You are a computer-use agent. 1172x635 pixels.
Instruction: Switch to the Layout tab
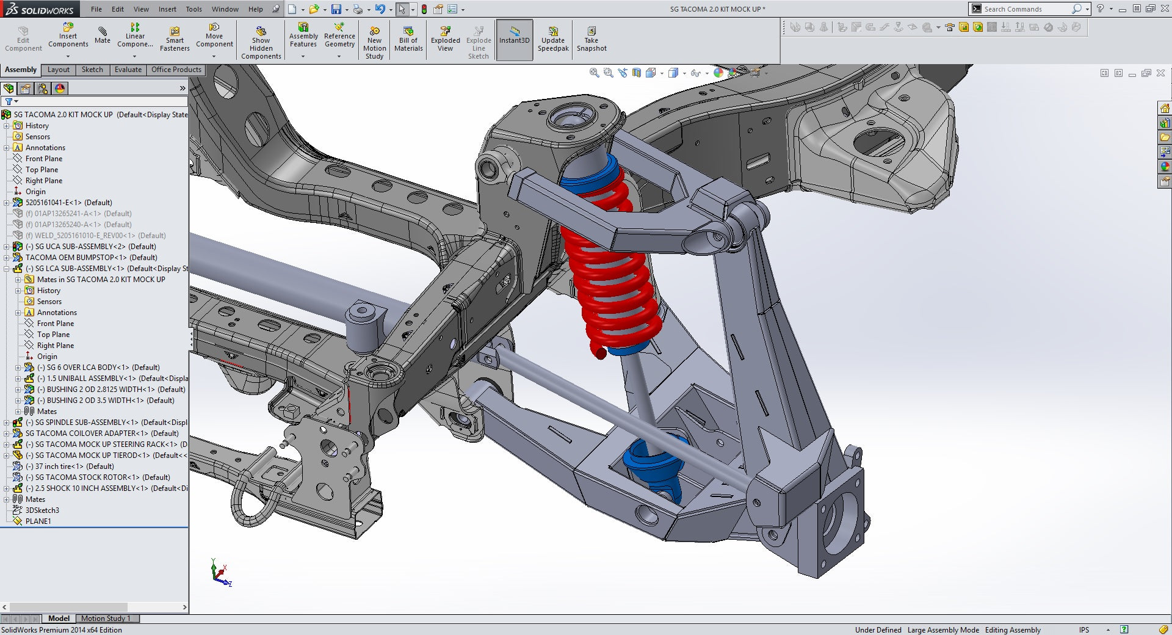coord(59,70)
